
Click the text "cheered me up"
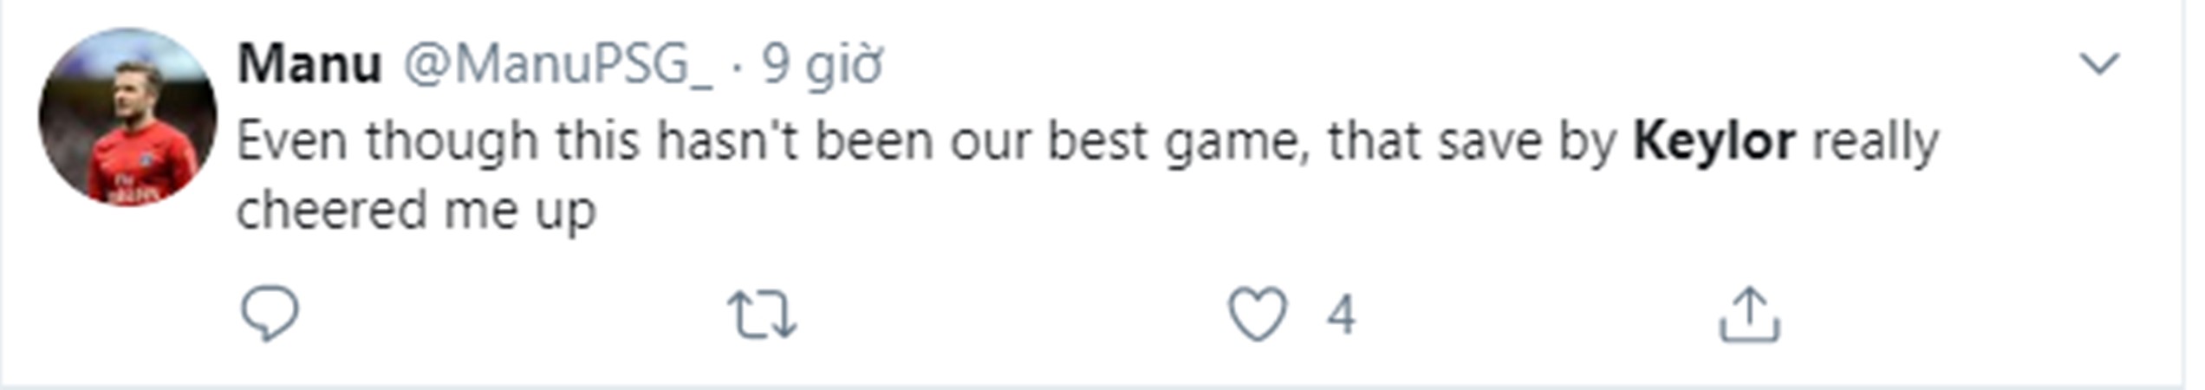(x=416, y=211)
